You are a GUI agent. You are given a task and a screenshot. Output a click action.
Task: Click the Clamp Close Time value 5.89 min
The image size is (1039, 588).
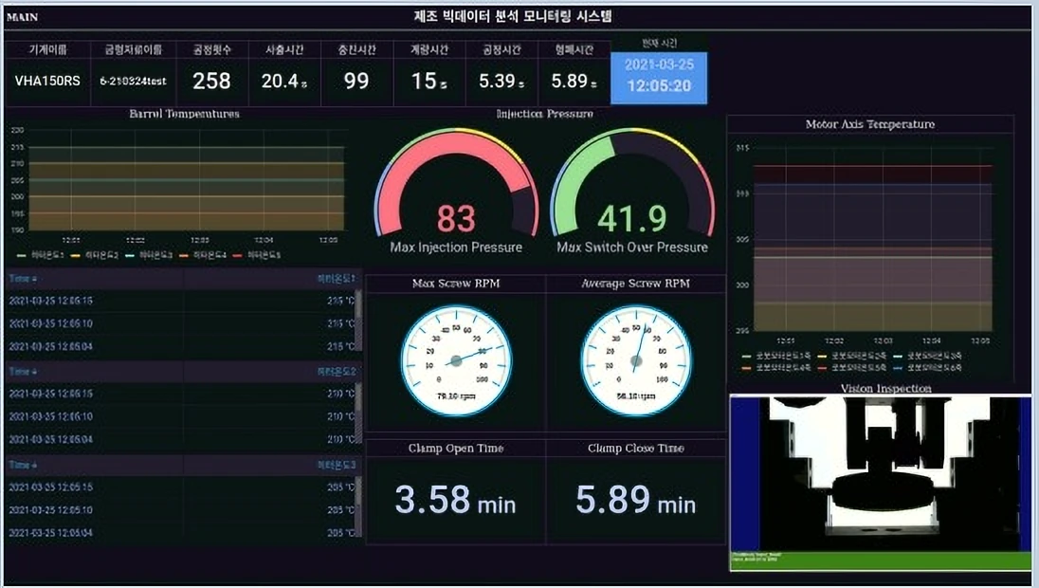635,500
